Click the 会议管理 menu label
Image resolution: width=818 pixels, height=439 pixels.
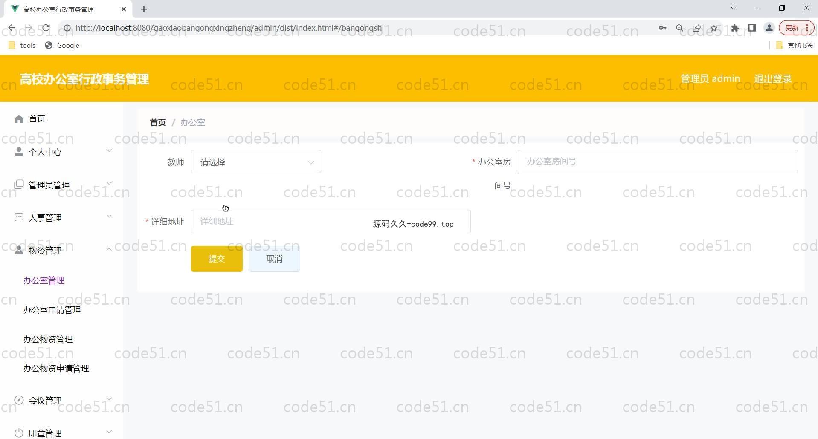click(x=45, y=401)
